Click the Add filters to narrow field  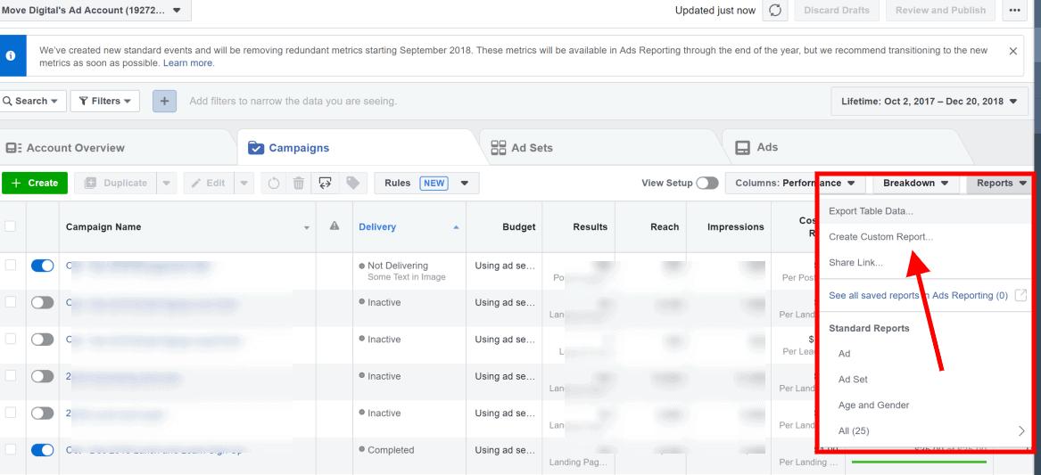pos(293,102)
